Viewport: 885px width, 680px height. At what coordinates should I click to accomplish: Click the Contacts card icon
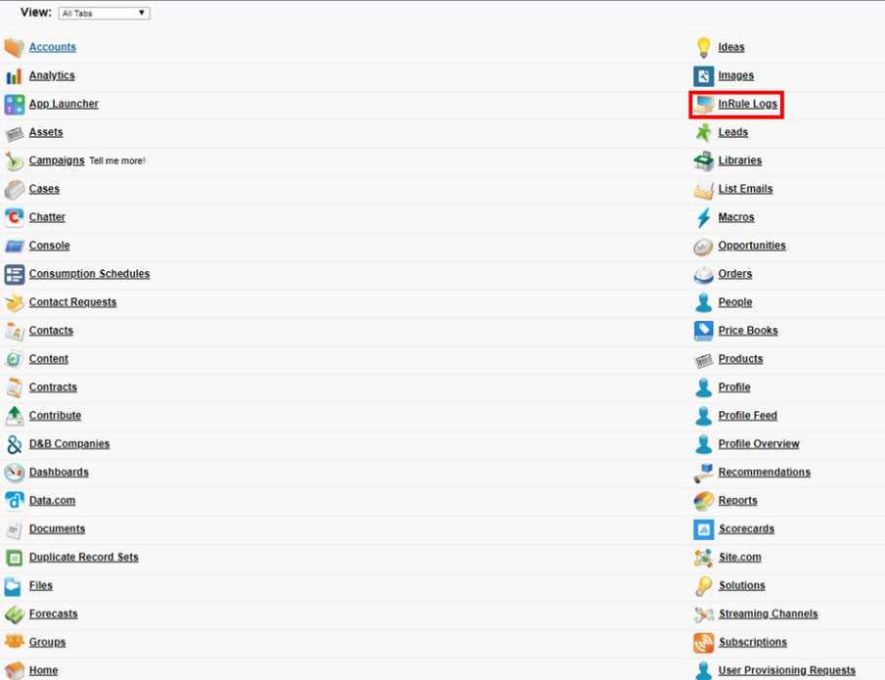tap(14, 331)
